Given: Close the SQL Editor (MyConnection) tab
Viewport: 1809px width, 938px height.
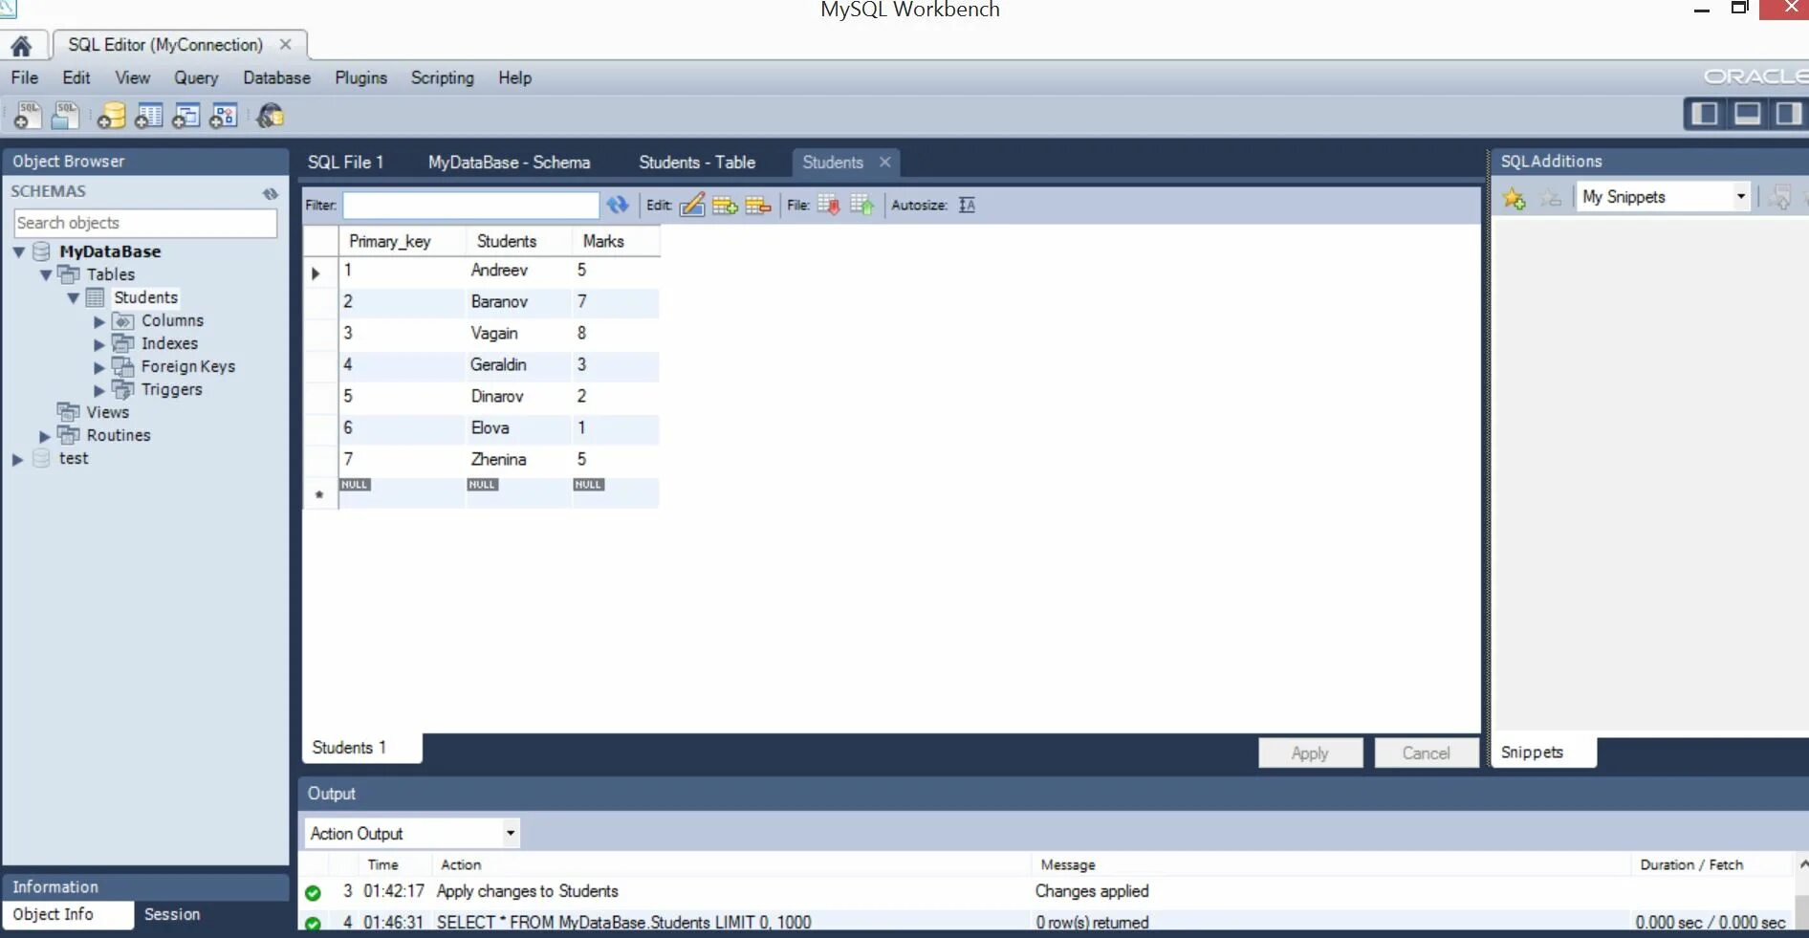Looking at the screenshot, I should (285, 44).
